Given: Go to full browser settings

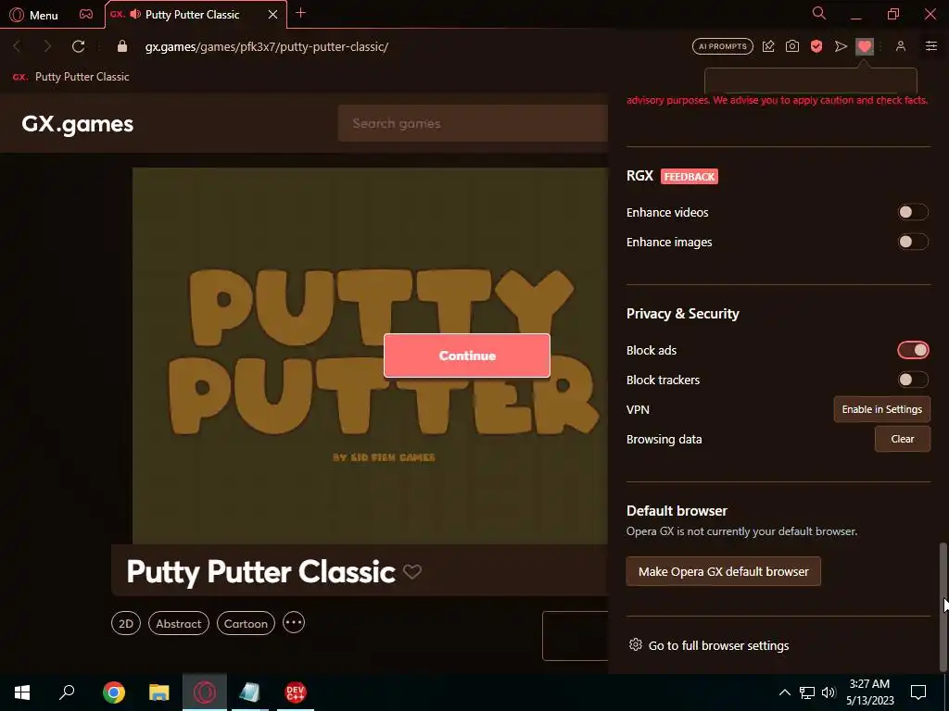Looking at the screenshot, I should point(709,645).
